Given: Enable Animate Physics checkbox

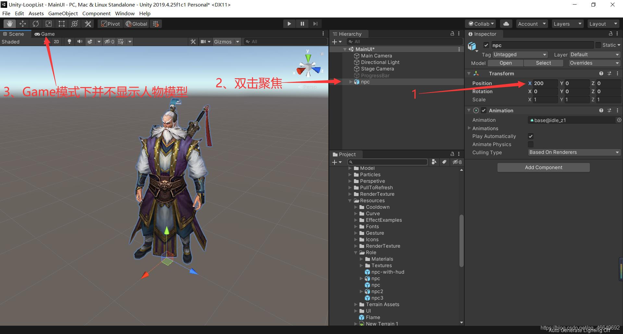Looking at the screenshot, I should point(531,144).
